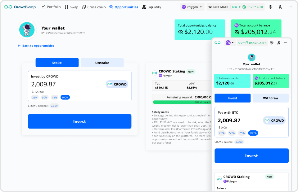
Task: Switch to the Unstake tab
Action: click(102, 63)
